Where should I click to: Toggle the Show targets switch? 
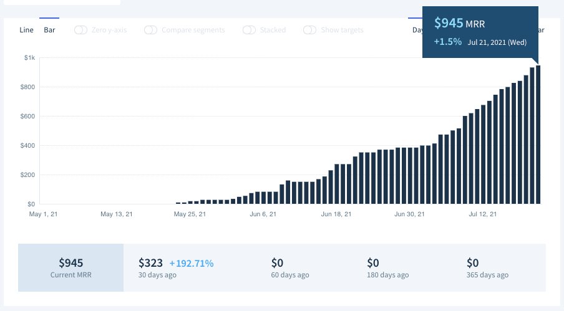tap(309, 30)
